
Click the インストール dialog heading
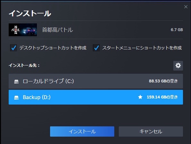point(30,13)
